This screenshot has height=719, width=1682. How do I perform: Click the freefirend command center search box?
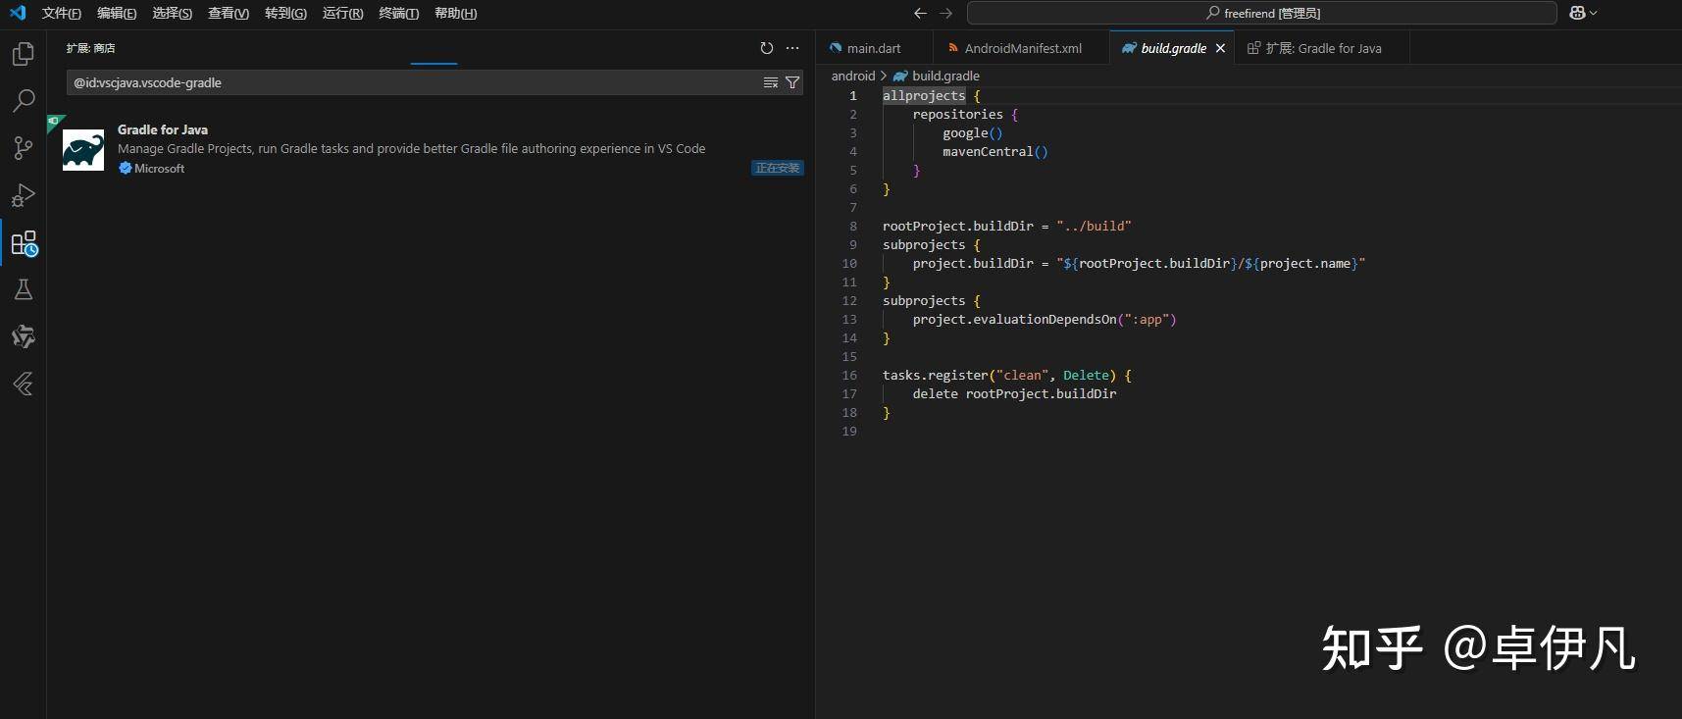(x=1261, y=13)
